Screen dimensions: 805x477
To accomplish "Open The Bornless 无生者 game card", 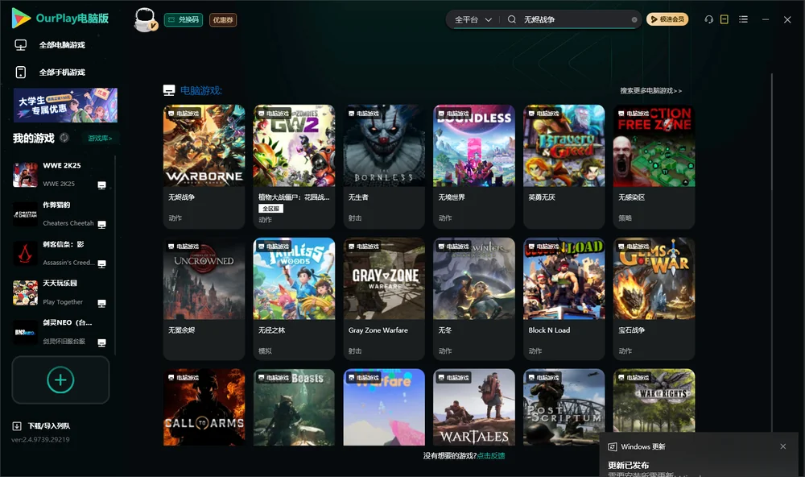I will click(384, 167).
